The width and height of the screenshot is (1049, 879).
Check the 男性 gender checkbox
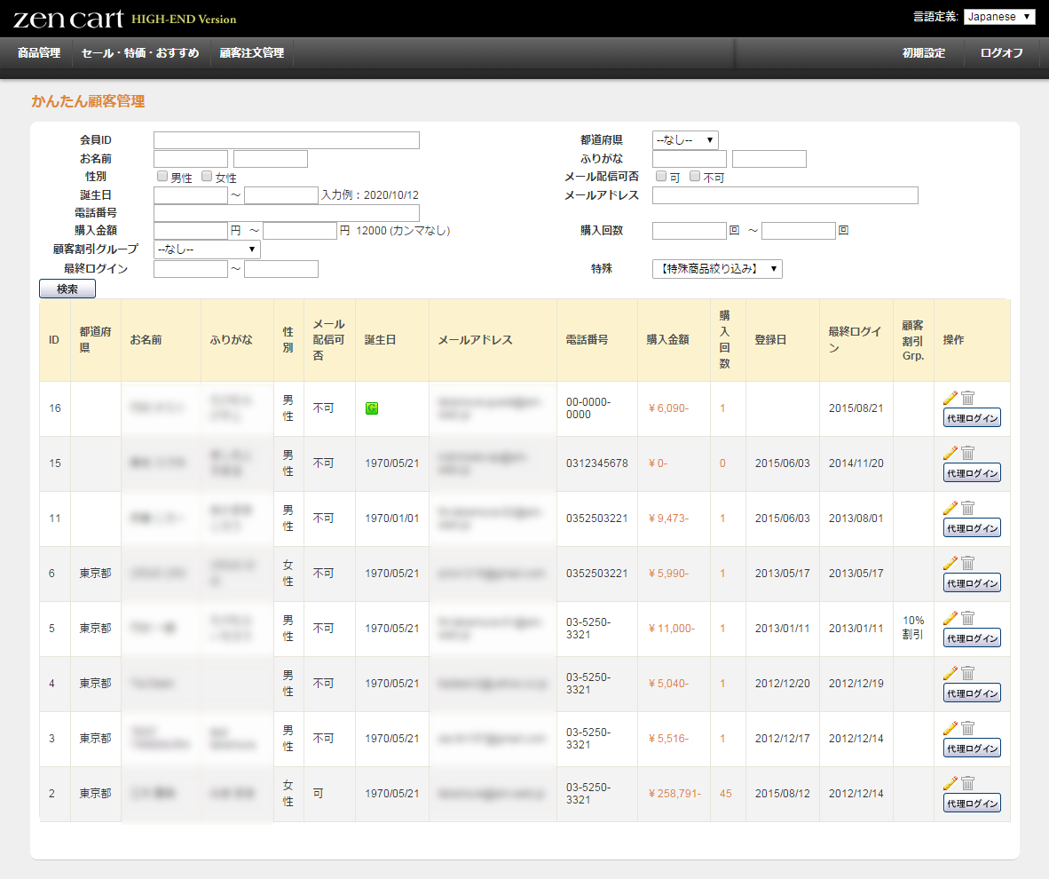(x=162, y=177)
